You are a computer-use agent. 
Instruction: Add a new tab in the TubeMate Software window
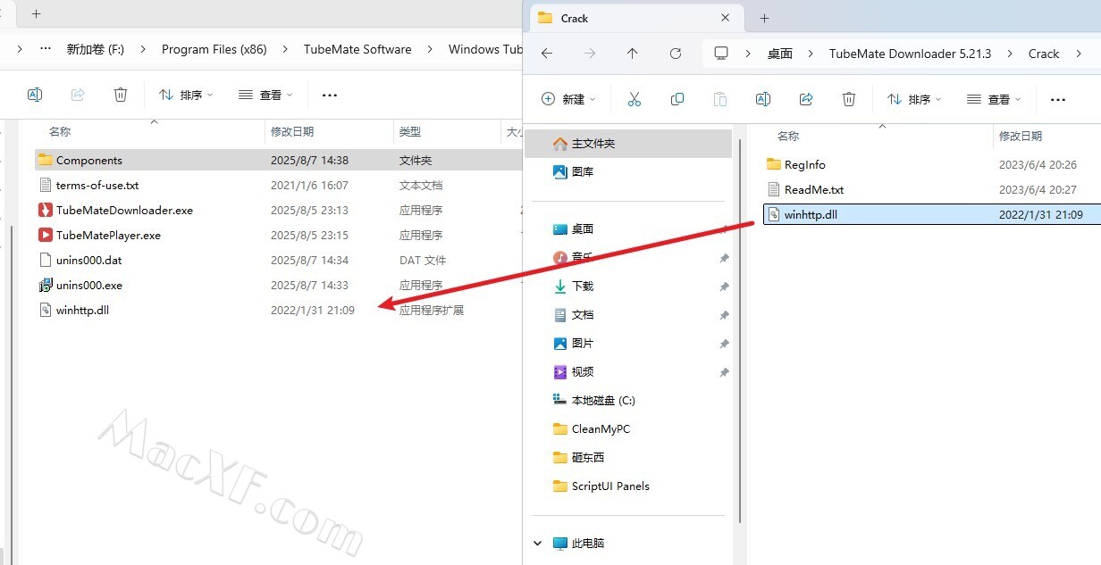[37, 14]
